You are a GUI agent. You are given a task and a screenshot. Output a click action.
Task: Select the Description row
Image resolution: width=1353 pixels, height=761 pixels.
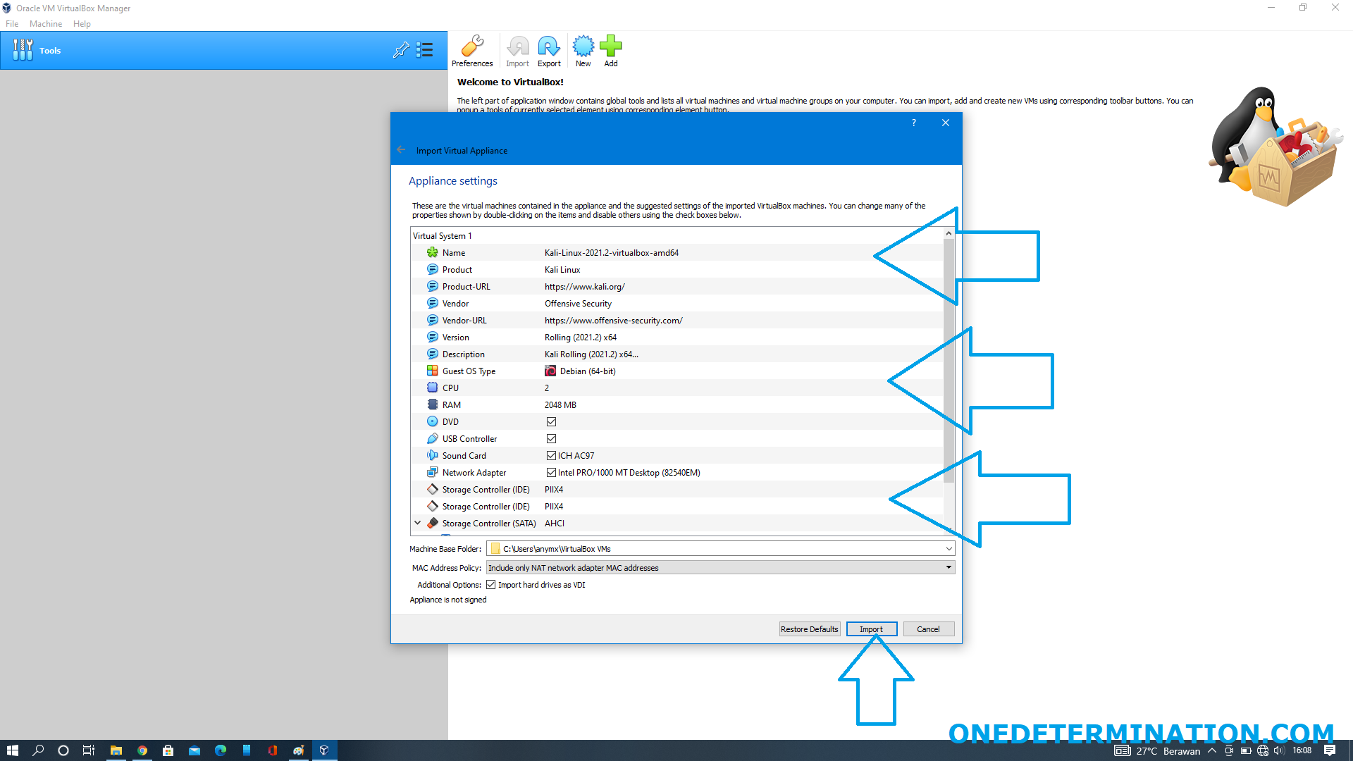pos(676,354)
